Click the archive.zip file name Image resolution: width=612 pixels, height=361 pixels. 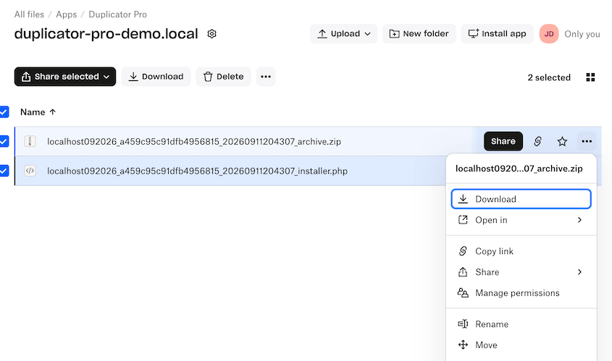point(194,142)
